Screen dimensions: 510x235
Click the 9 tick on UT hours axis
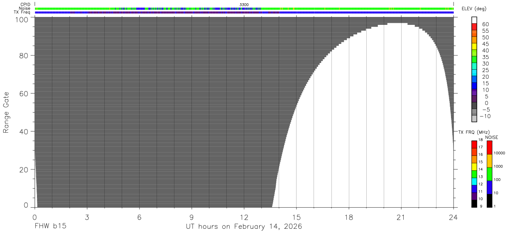[191, 217]
